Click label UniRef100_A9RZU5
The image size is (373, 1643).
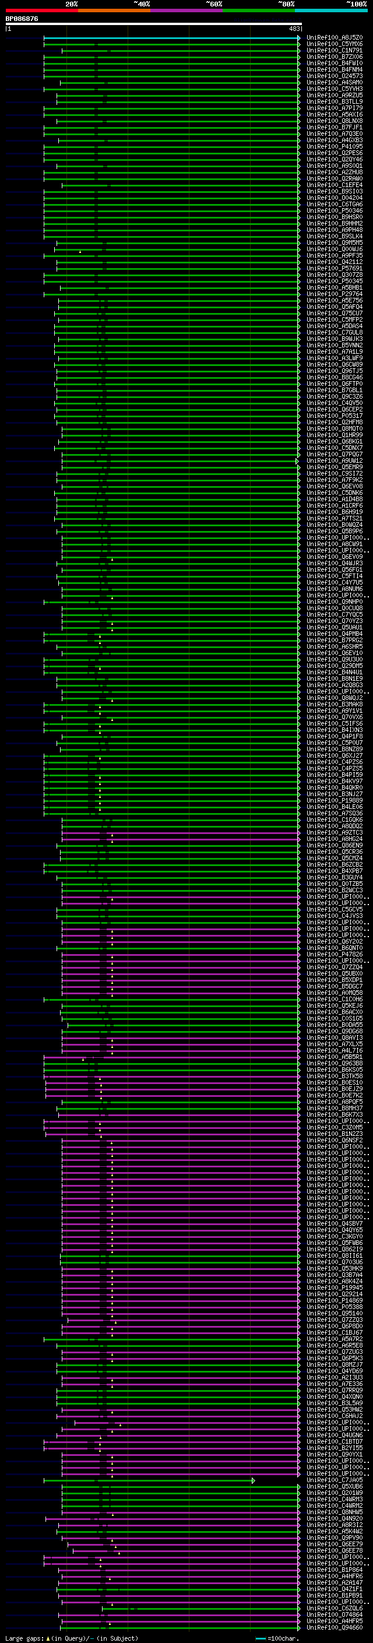[334, 95]
